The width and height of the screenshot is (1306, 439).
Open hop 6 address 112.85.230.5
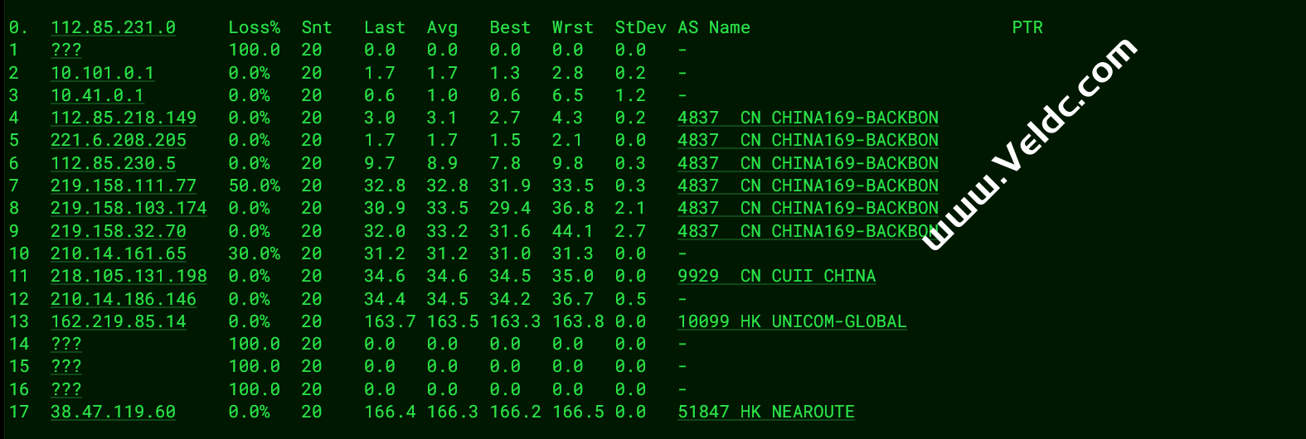click(x=113, y=163)
